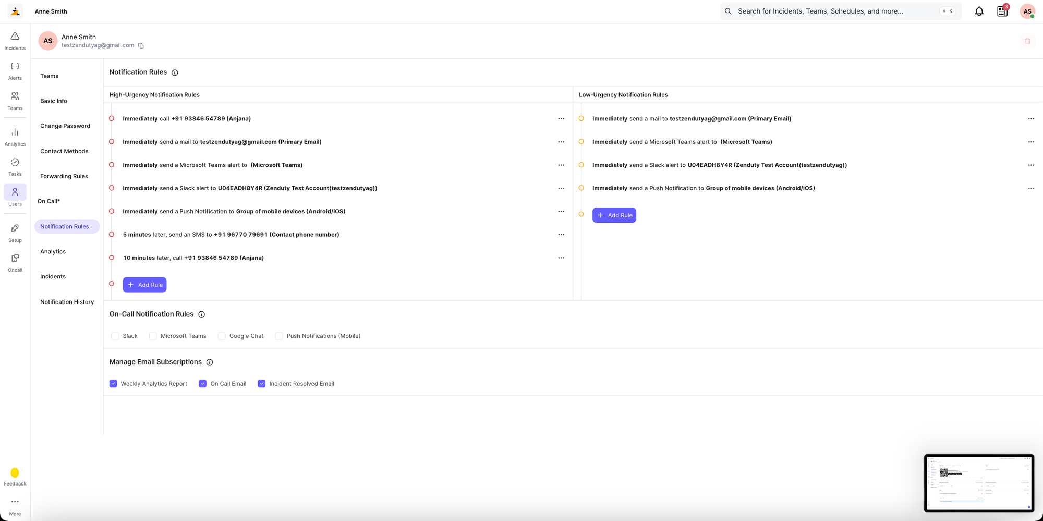Open options for 10 minutes later call rule
Image resolution: width=1043 pixels, height=521 pixels.
pos(561,258)
